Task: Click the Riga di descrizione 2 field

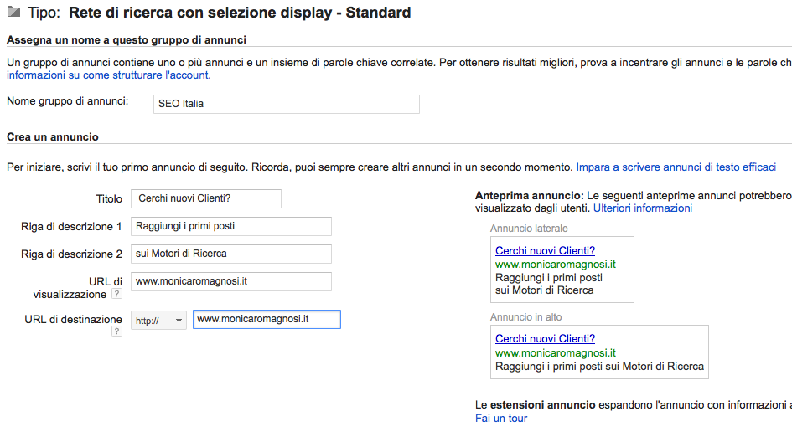Action: (x=230, y=254)
